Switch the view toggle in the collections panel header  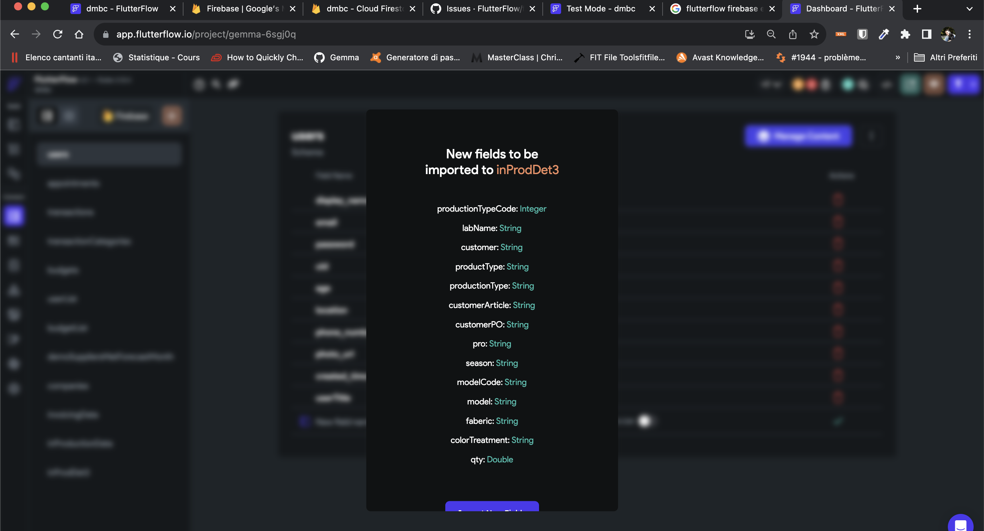[x=69, y=116]
